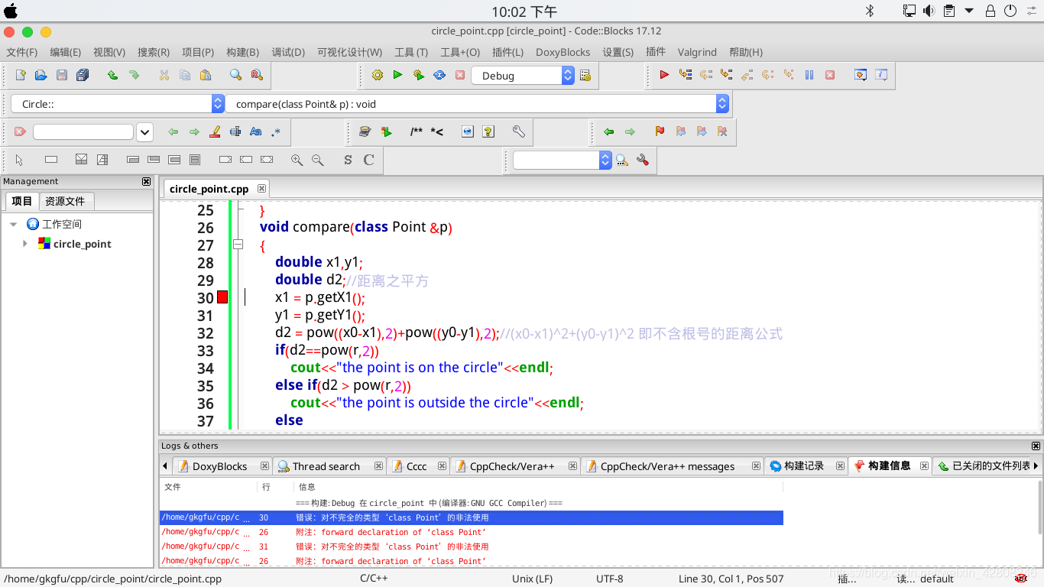Open Circle:: scope dropdown
Screen dimensions: 1044x587
218,104
